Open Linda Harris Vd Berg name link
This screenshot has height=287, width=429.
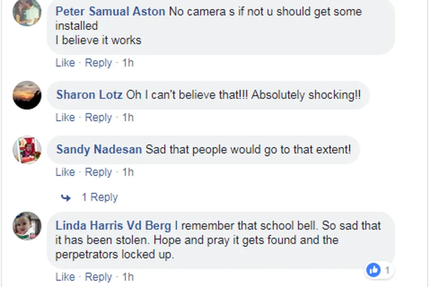click(113, 226)
